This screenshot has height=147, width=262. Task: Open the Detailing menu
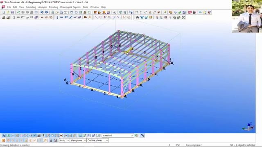click(53, 7)
